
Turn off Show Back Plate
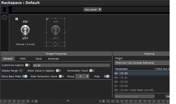click(x=25, y=76)
